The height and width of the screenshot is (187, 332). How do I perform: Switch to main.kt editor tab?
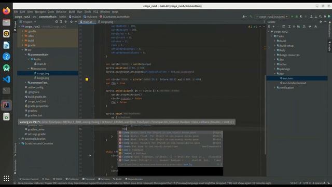pos(88,22)
